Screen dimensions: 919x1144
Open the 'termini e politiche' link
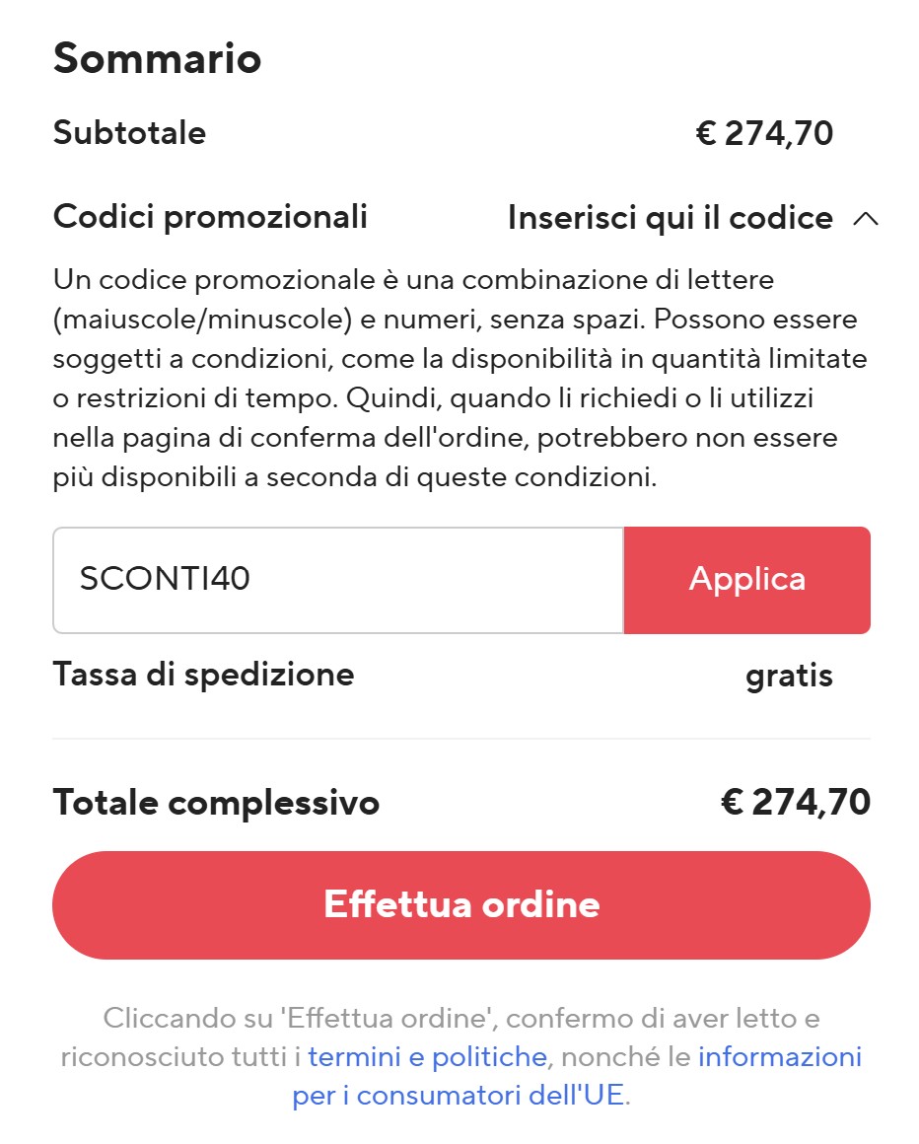pyautogui.click(x=427, y=1057)
